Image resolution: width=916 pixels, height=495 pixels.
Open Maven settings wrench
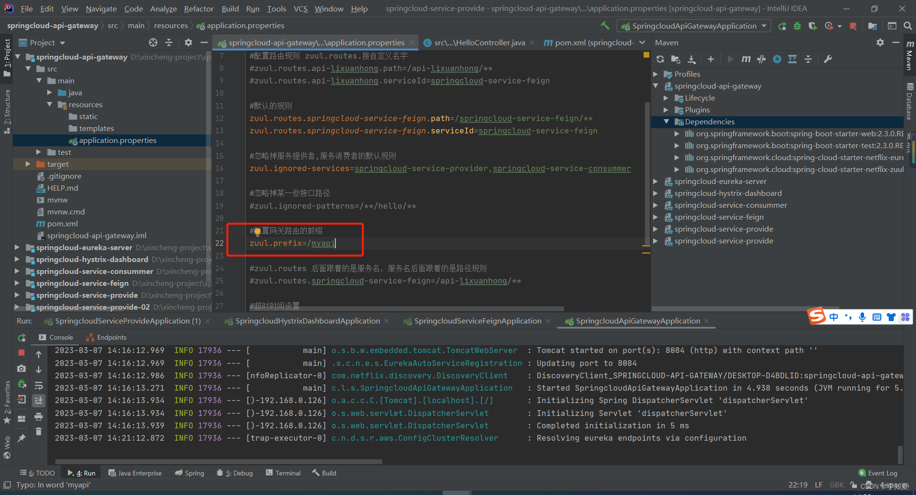(828, 59)
